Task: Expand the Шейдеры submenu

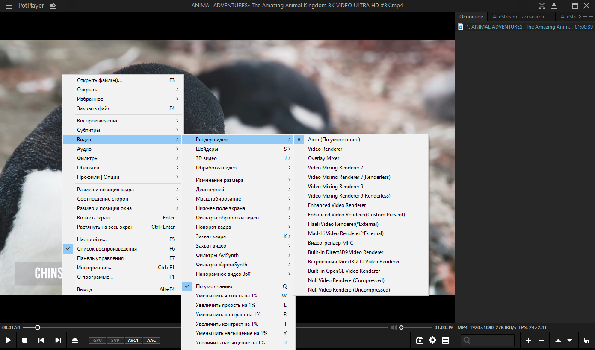Action: click(x=238, y=149)
